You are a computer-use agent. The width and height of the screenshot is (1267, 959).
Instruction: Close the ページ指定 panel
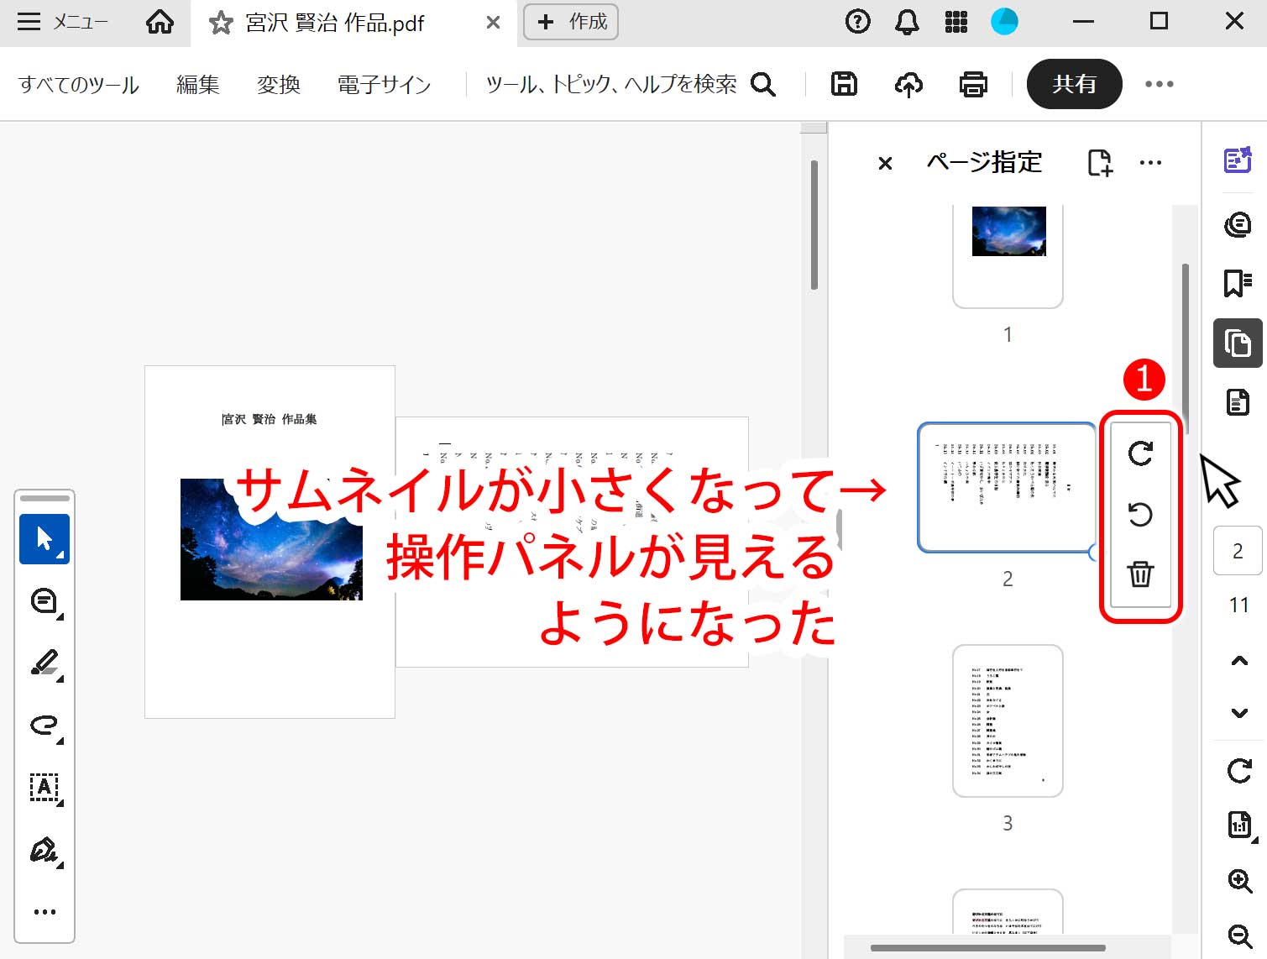[885, 163]
